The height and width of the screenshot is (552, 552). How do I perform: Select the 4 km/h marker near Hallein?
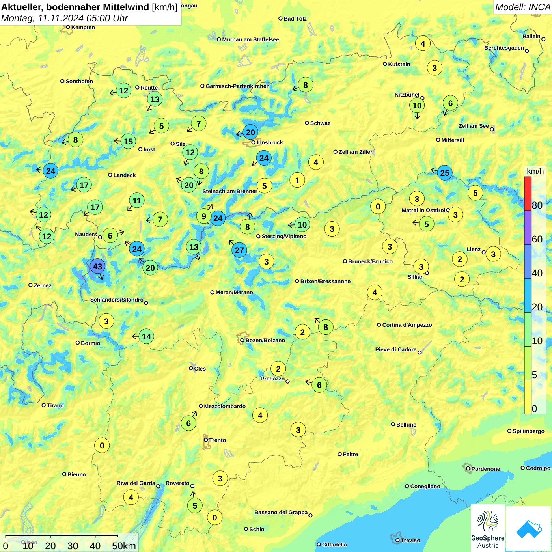pyautogui.click(x=423, y=43)
